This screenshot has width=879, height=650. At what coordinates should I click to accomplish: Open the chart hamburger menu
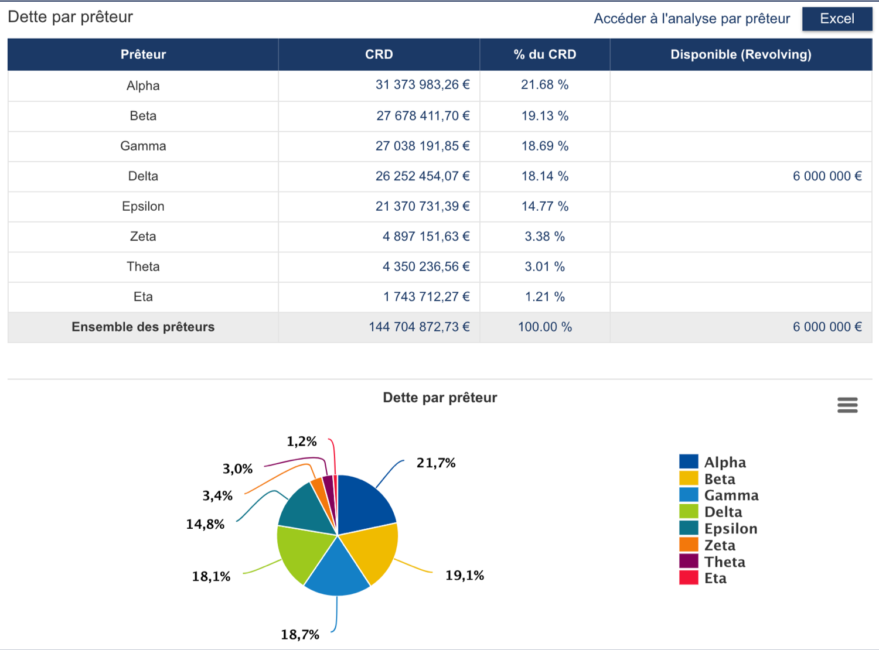coord(847,405)
